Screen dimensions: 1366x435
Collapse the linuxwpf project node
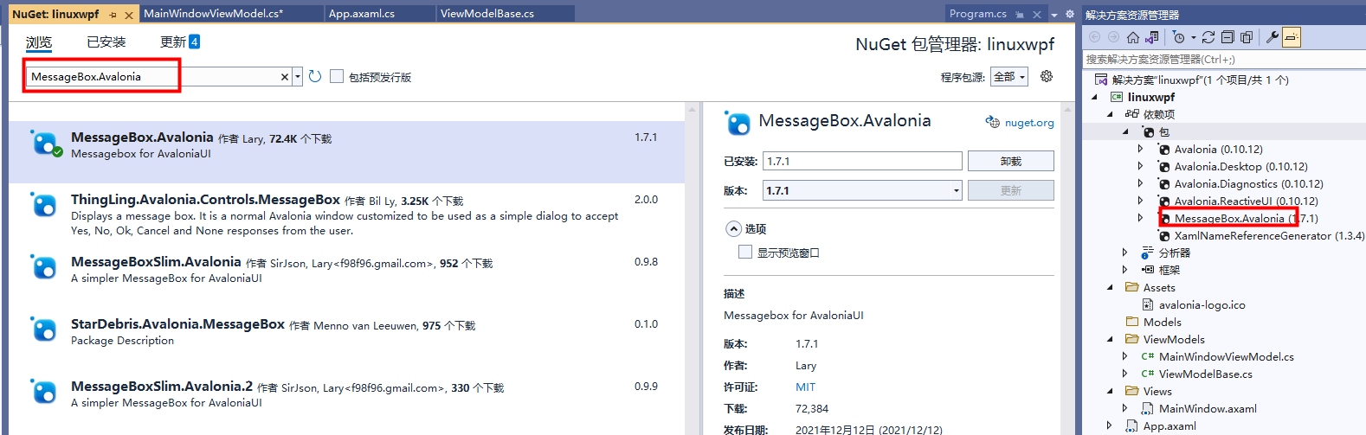click(x=1095, y=97)
